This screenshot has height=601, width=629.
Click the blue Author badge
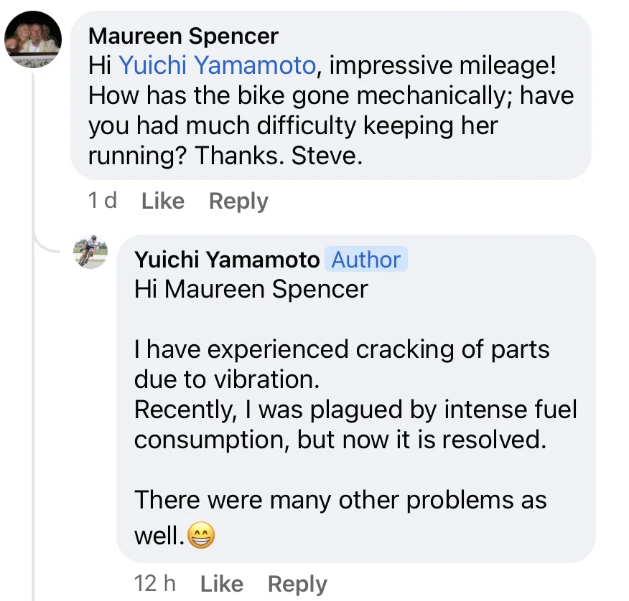click(366, 260)
